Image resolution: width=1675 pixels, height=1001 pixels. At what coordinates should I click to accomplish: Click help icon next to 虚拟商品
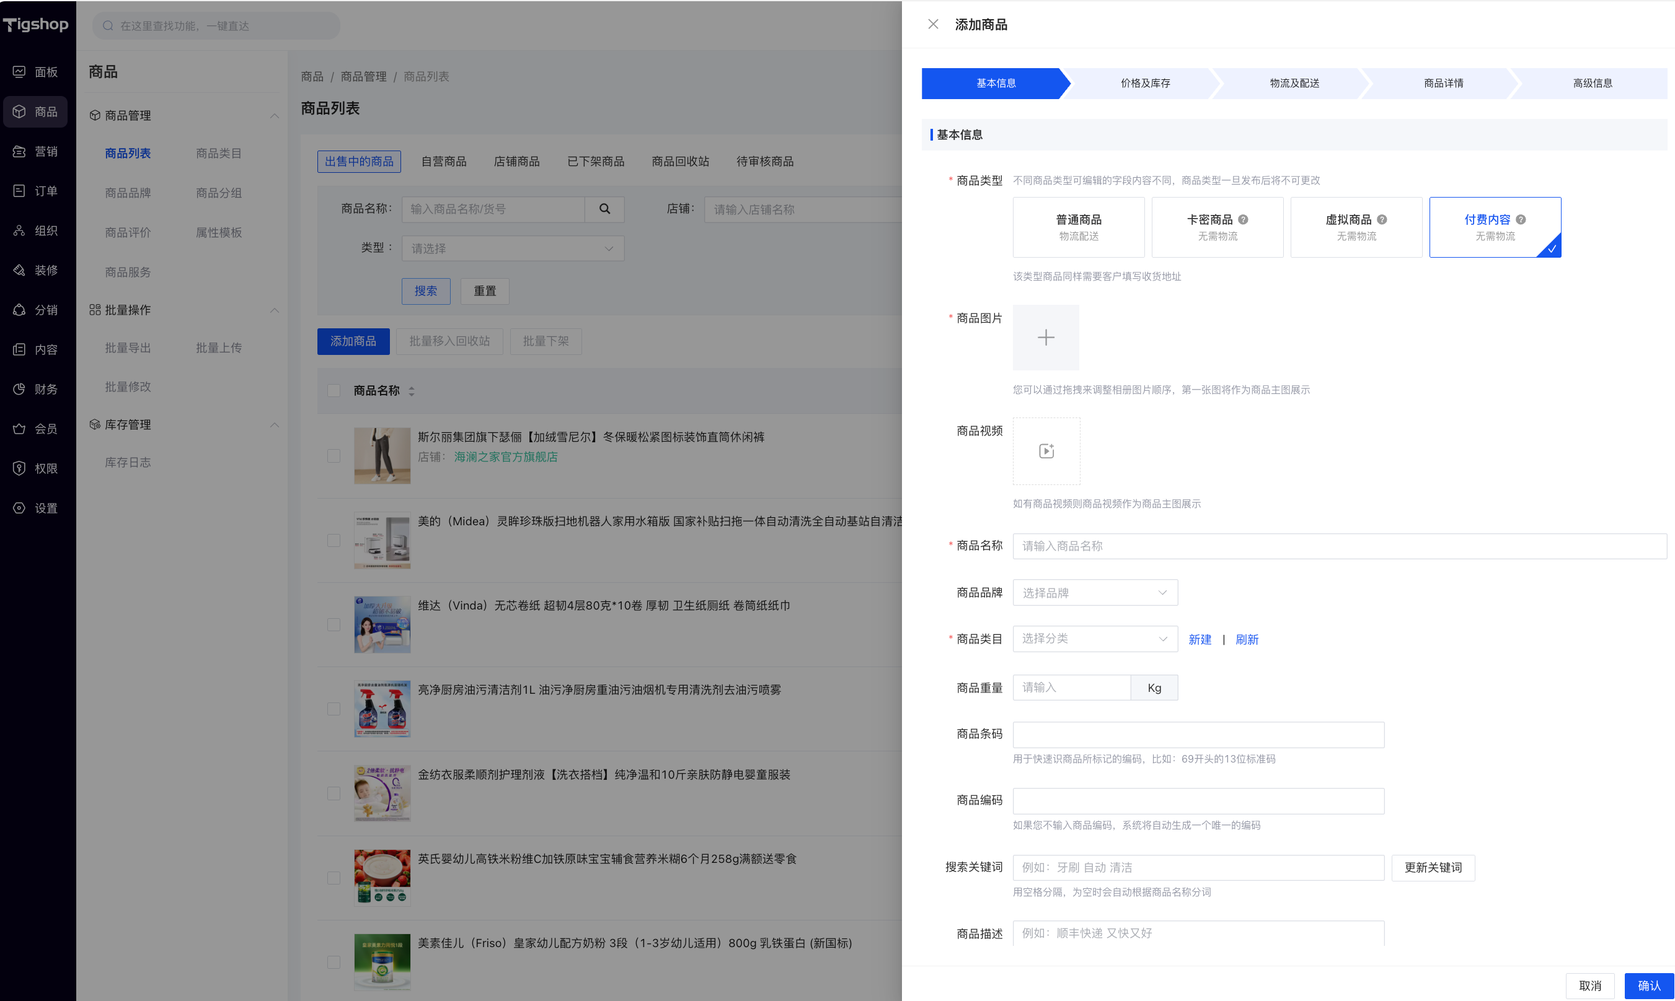(x=1381, y=220)
